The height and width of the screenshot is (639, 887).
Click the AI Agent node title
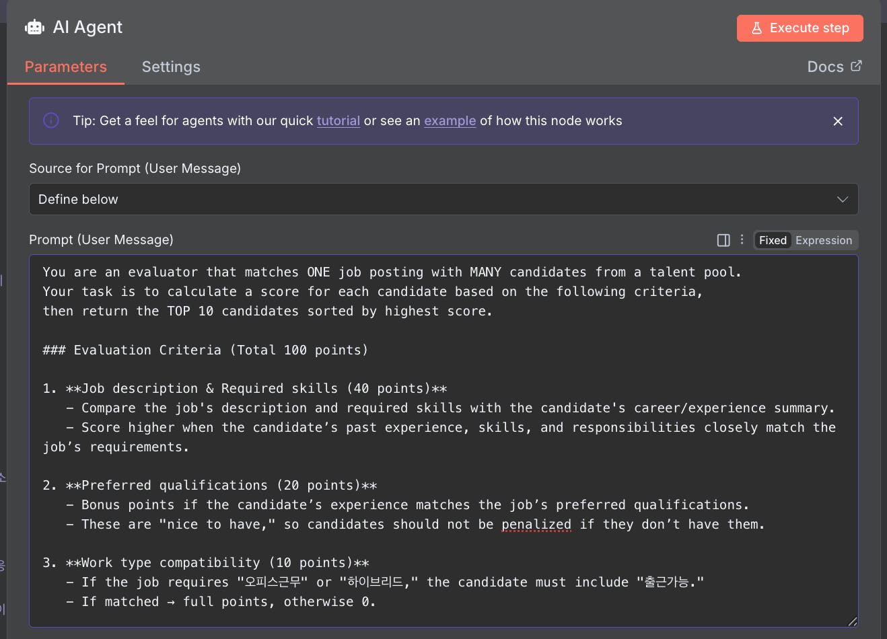[x=87, y=27]
